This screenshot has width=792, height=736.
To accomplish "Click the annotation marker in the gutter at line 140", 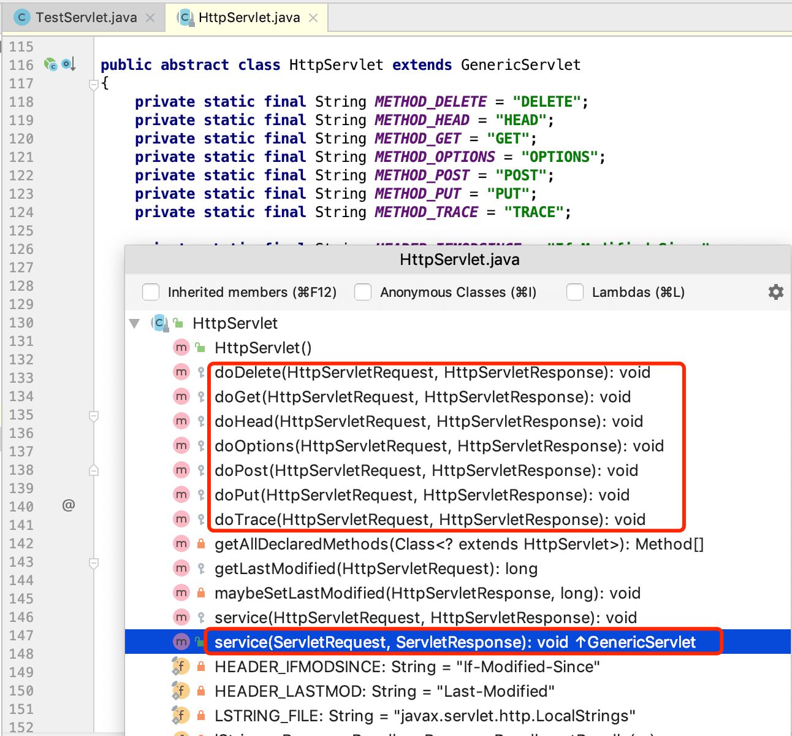I will point(69,506).
